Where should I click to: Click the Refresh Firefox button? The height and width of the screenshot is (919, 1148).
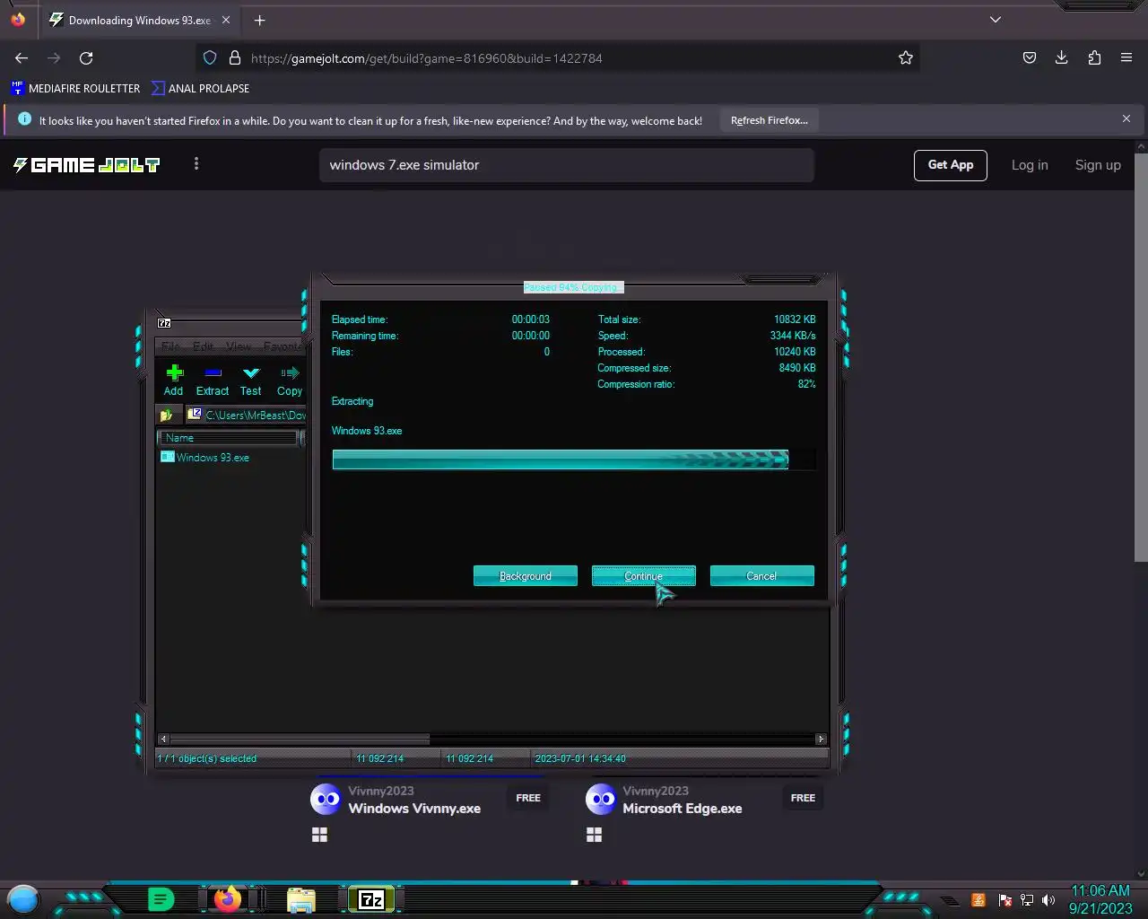tap(770, 120)
